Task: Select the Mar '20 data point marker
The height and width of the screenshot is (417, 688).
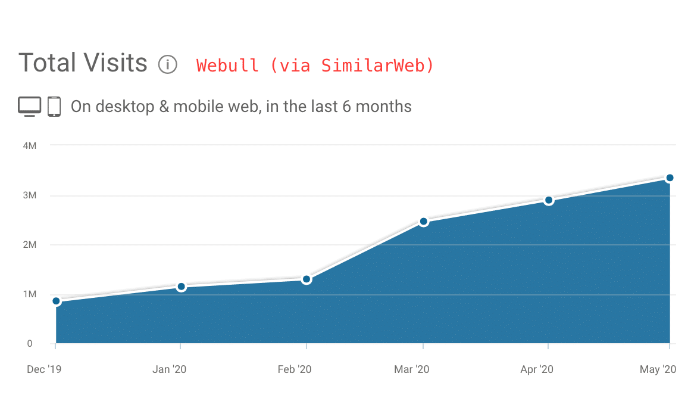Action: click(x=424, y=222)
